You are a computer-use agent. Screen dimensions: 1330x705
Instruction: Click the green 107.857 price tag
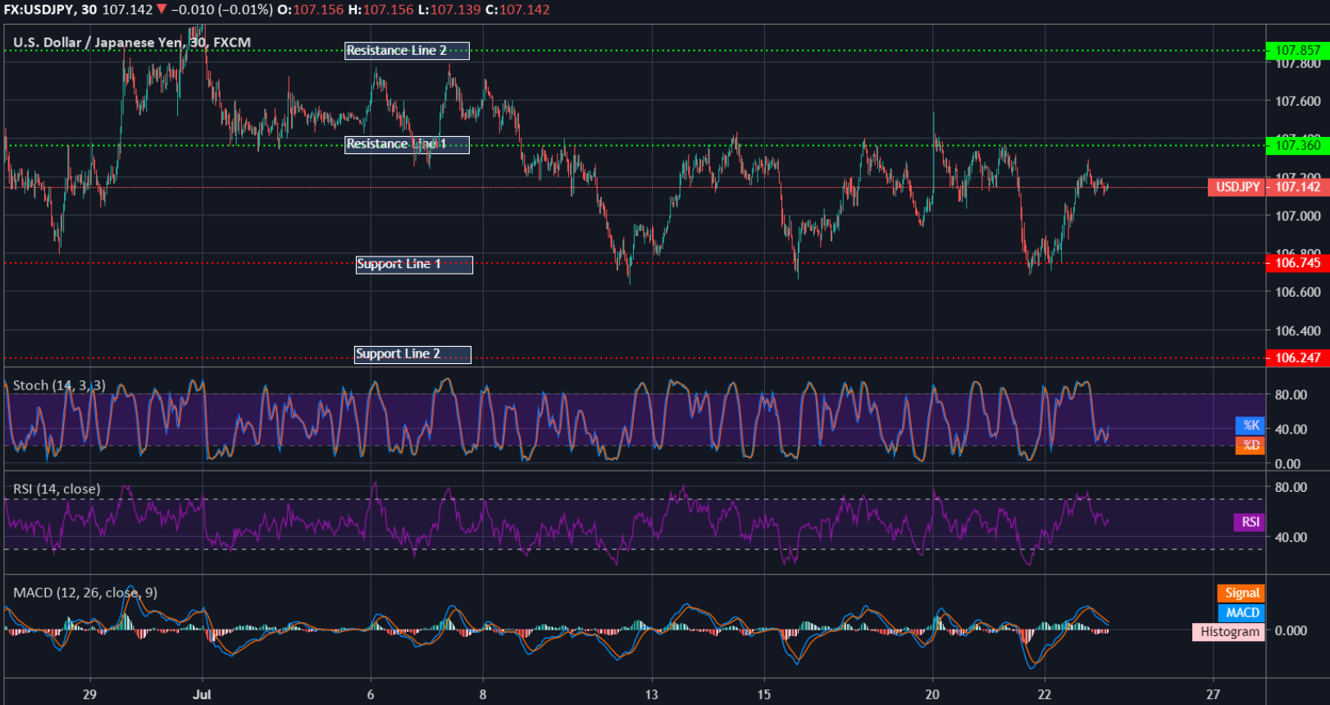coord(1297,51)
